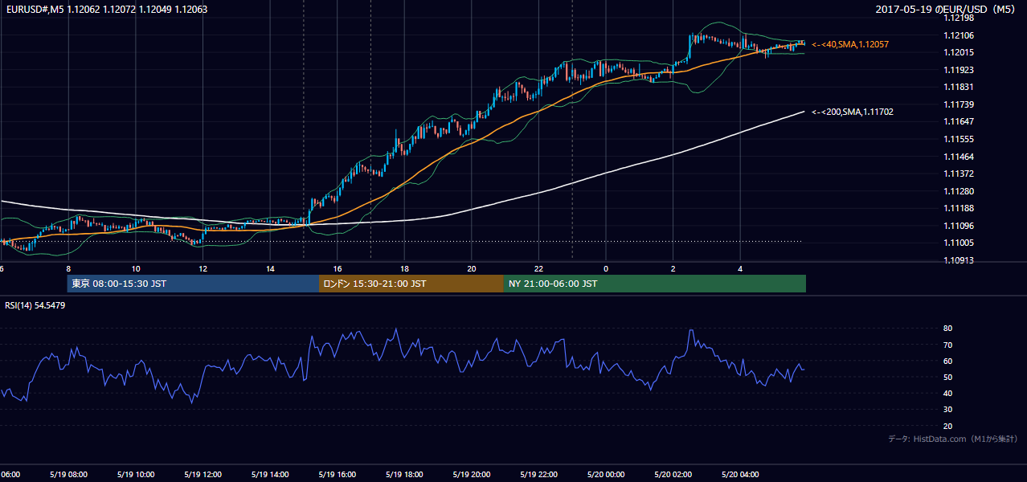The image size is (1027, 482).
Task: Click RSI scale value 80
Action: point(948,329)
